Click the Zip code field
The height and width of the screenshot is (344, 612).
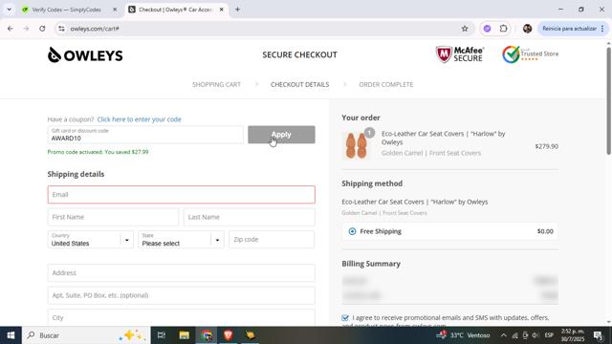point(272,240)
